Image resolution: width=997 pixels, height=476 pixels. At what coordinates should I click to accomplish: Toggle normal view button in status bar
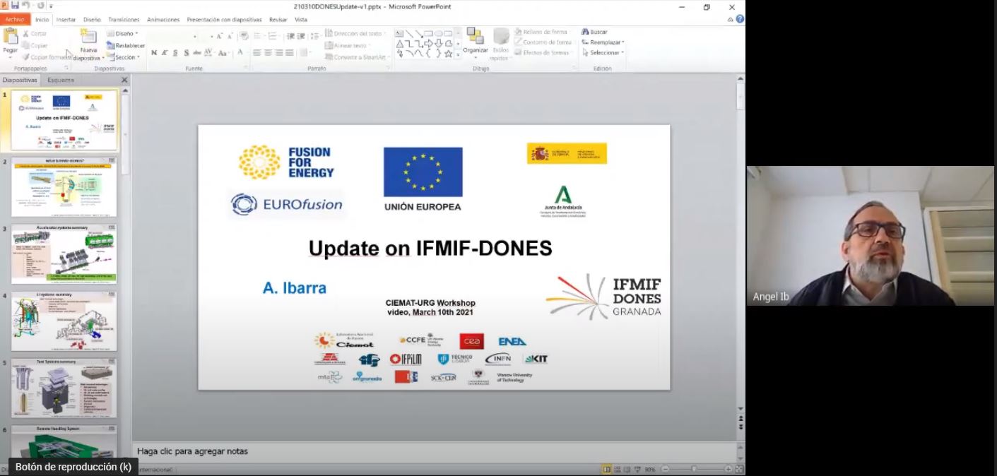click(x=607, y=470)
